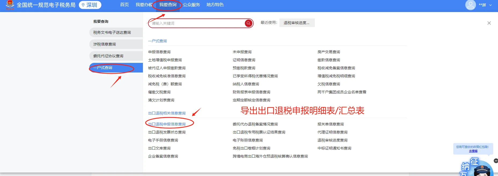Open 定期定额核定信息查询 link
Viewport: 498px width, 176px height.
[252, 100]
